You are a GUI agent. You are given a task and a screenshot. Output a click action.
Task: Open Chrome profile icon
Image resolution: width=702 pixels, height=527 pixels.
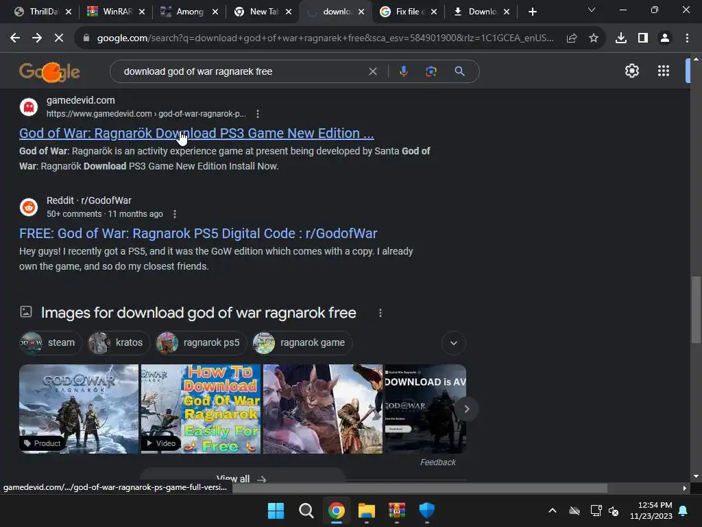click(x=665, y=38)
